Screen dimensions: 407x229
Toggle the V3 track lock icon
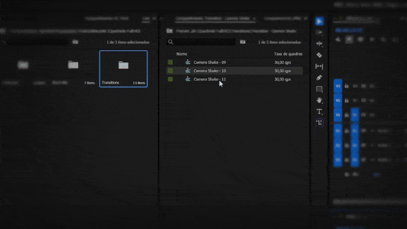point(347,87)
